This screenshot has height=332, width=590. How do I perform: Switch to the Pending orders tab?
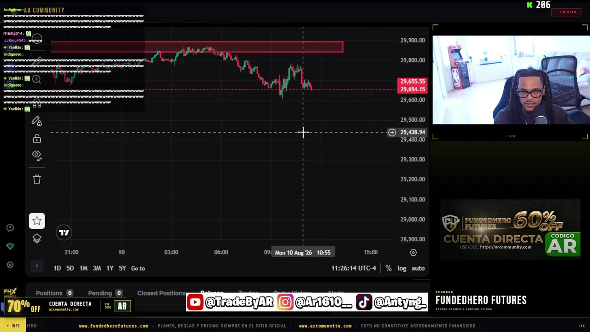[105, 293]
